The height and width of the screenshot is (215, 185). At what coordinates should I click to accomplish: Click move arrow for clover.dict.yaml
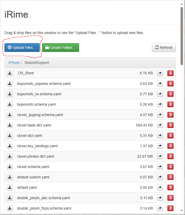[160, 136]
